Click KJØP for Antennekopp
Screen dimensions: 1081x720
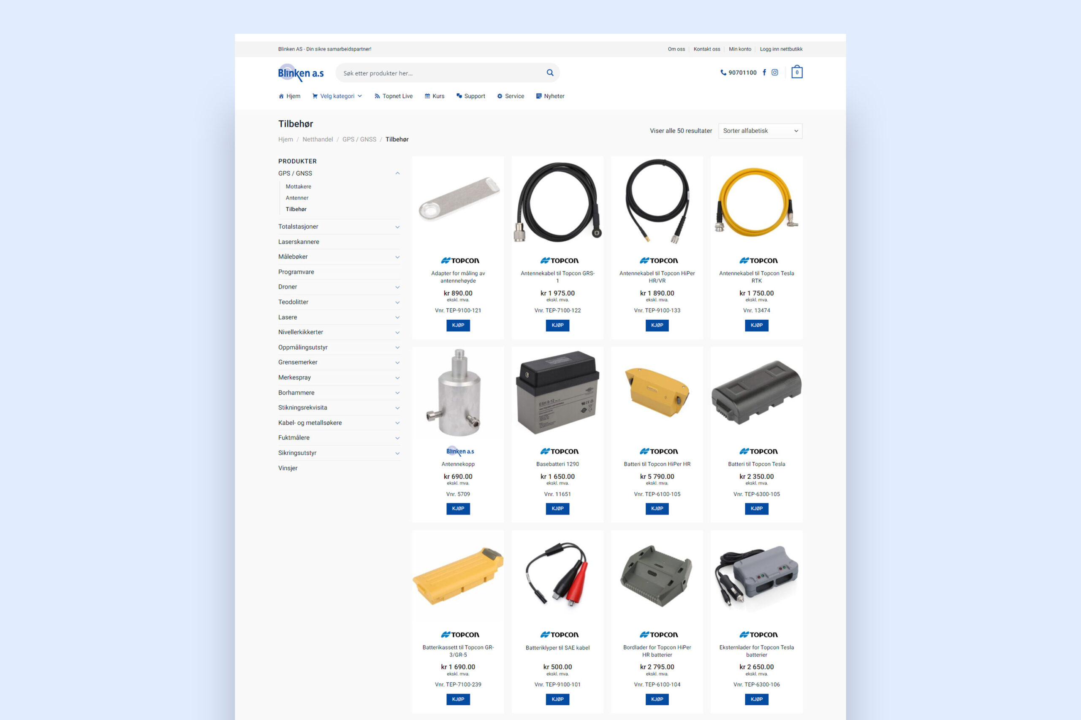[458, 508]
